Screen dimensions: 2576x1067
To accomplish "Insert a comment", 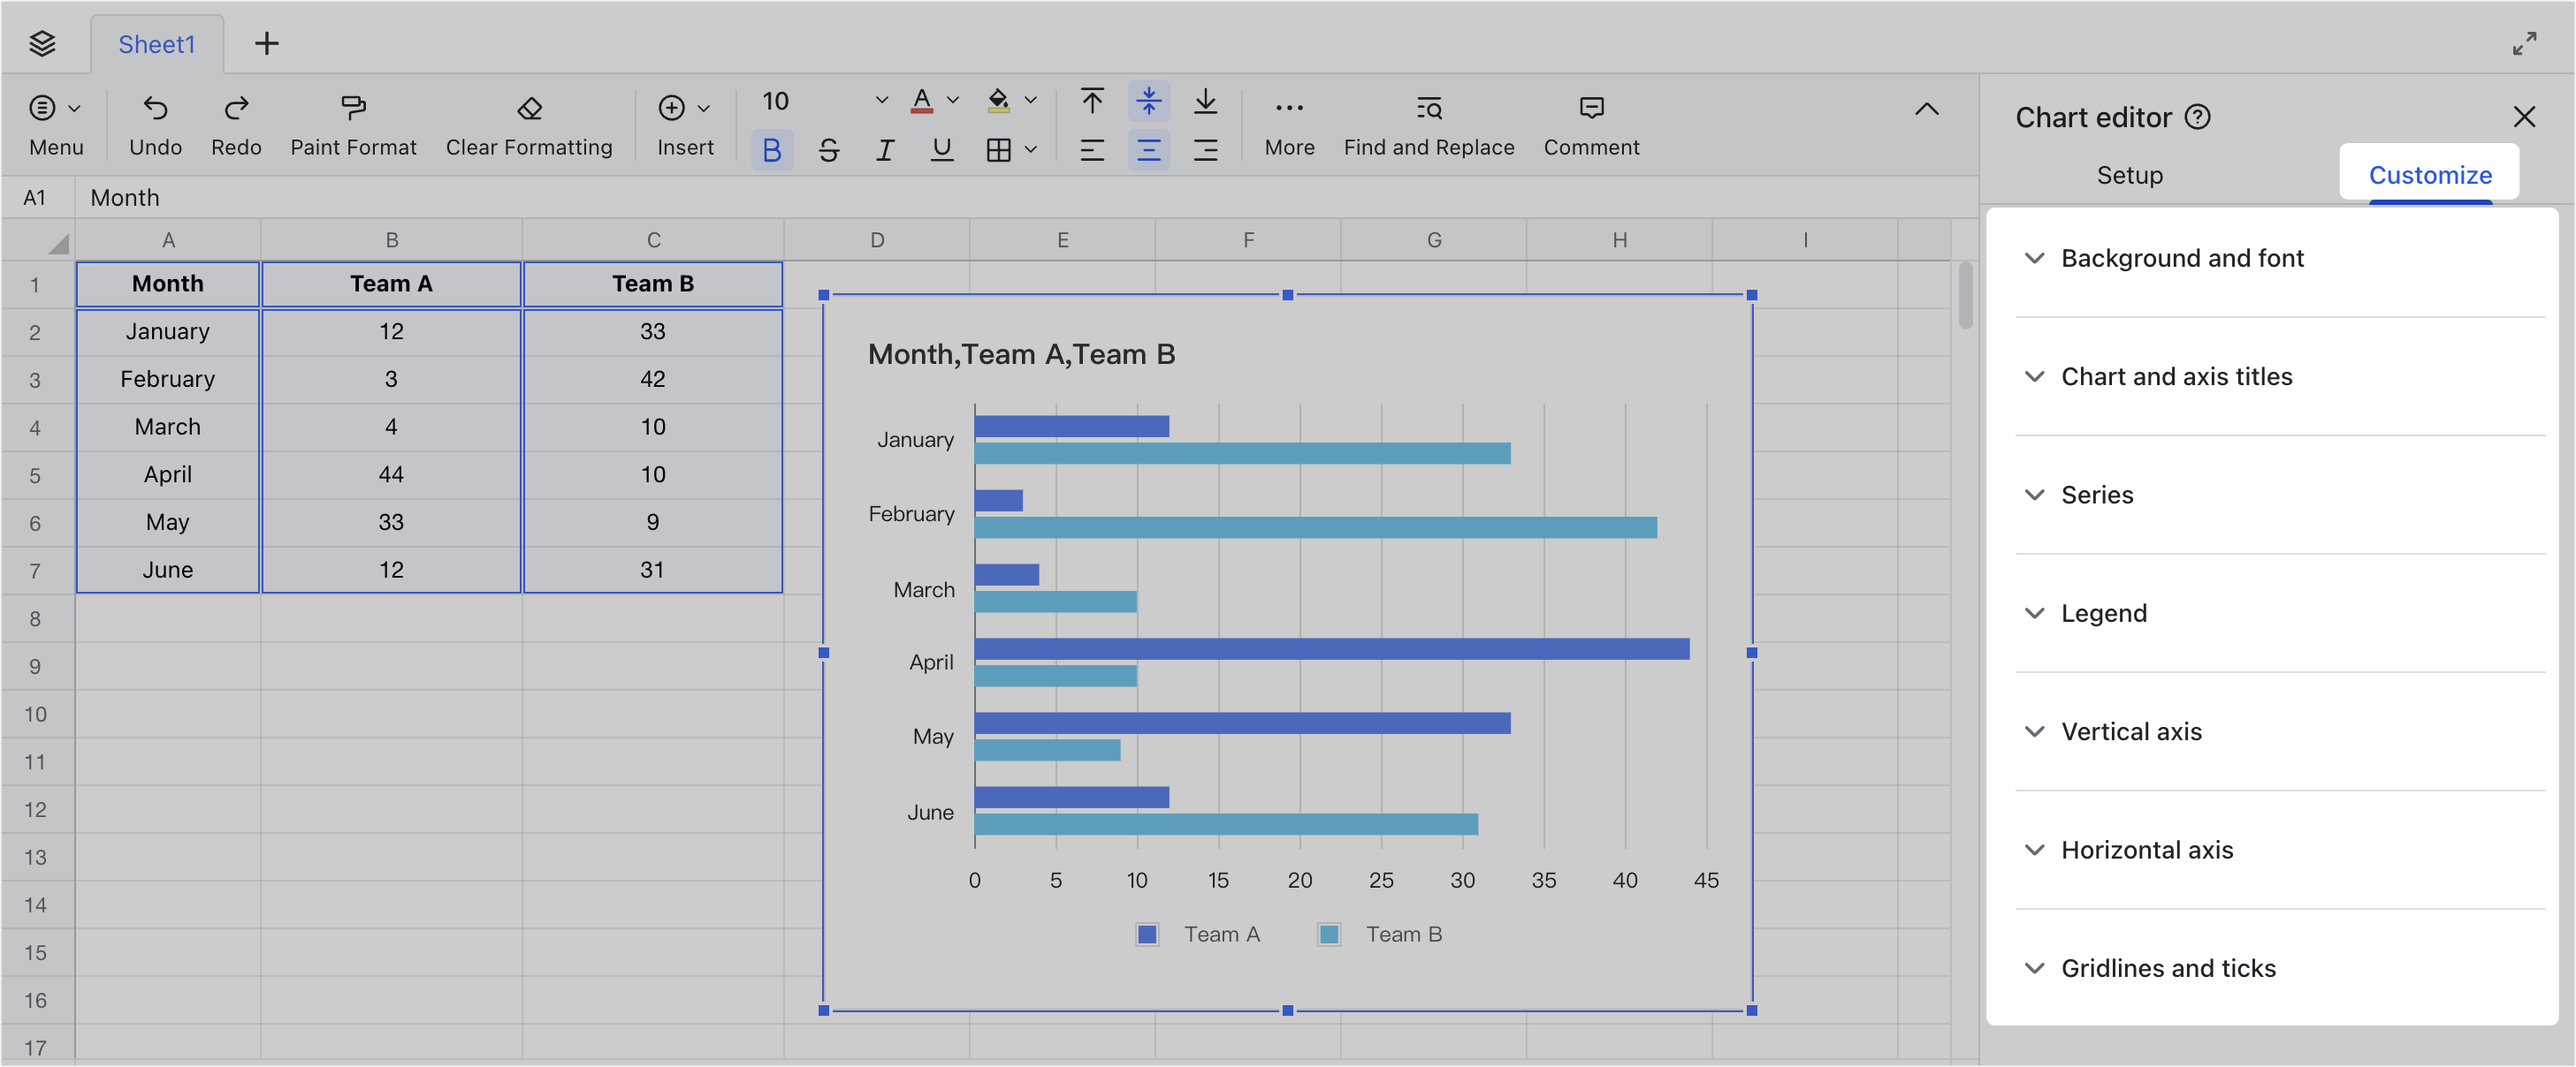I will click(1590, 124).
